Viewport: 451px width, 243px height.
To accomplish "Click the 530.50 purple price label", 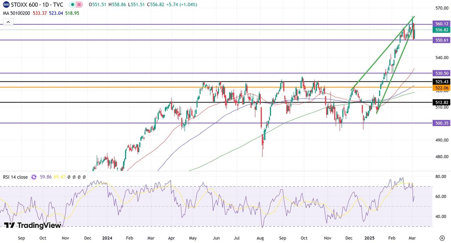I will pyautogui.click(x=441, y=73).
